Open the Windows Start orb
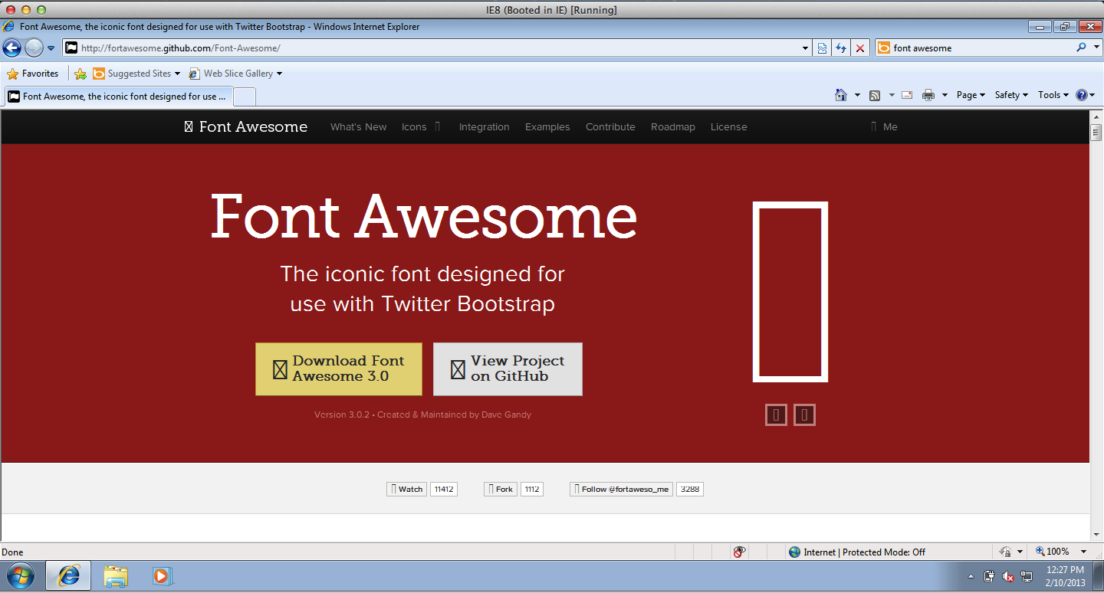Viewport: 1104px width, 593px height. 21,576
